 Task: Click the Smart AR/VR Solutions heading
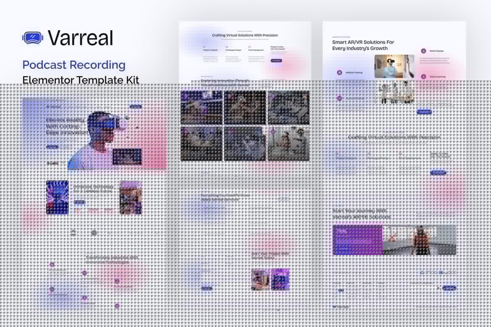[x=363, y=44]
